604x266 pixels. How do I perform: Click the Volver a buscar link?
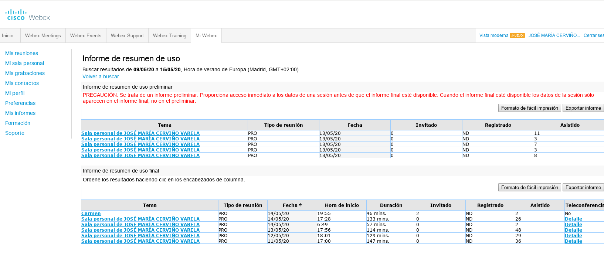tap(101, 76)
